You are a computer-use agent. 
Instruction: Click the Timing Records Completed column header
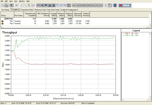coord(30,14)
